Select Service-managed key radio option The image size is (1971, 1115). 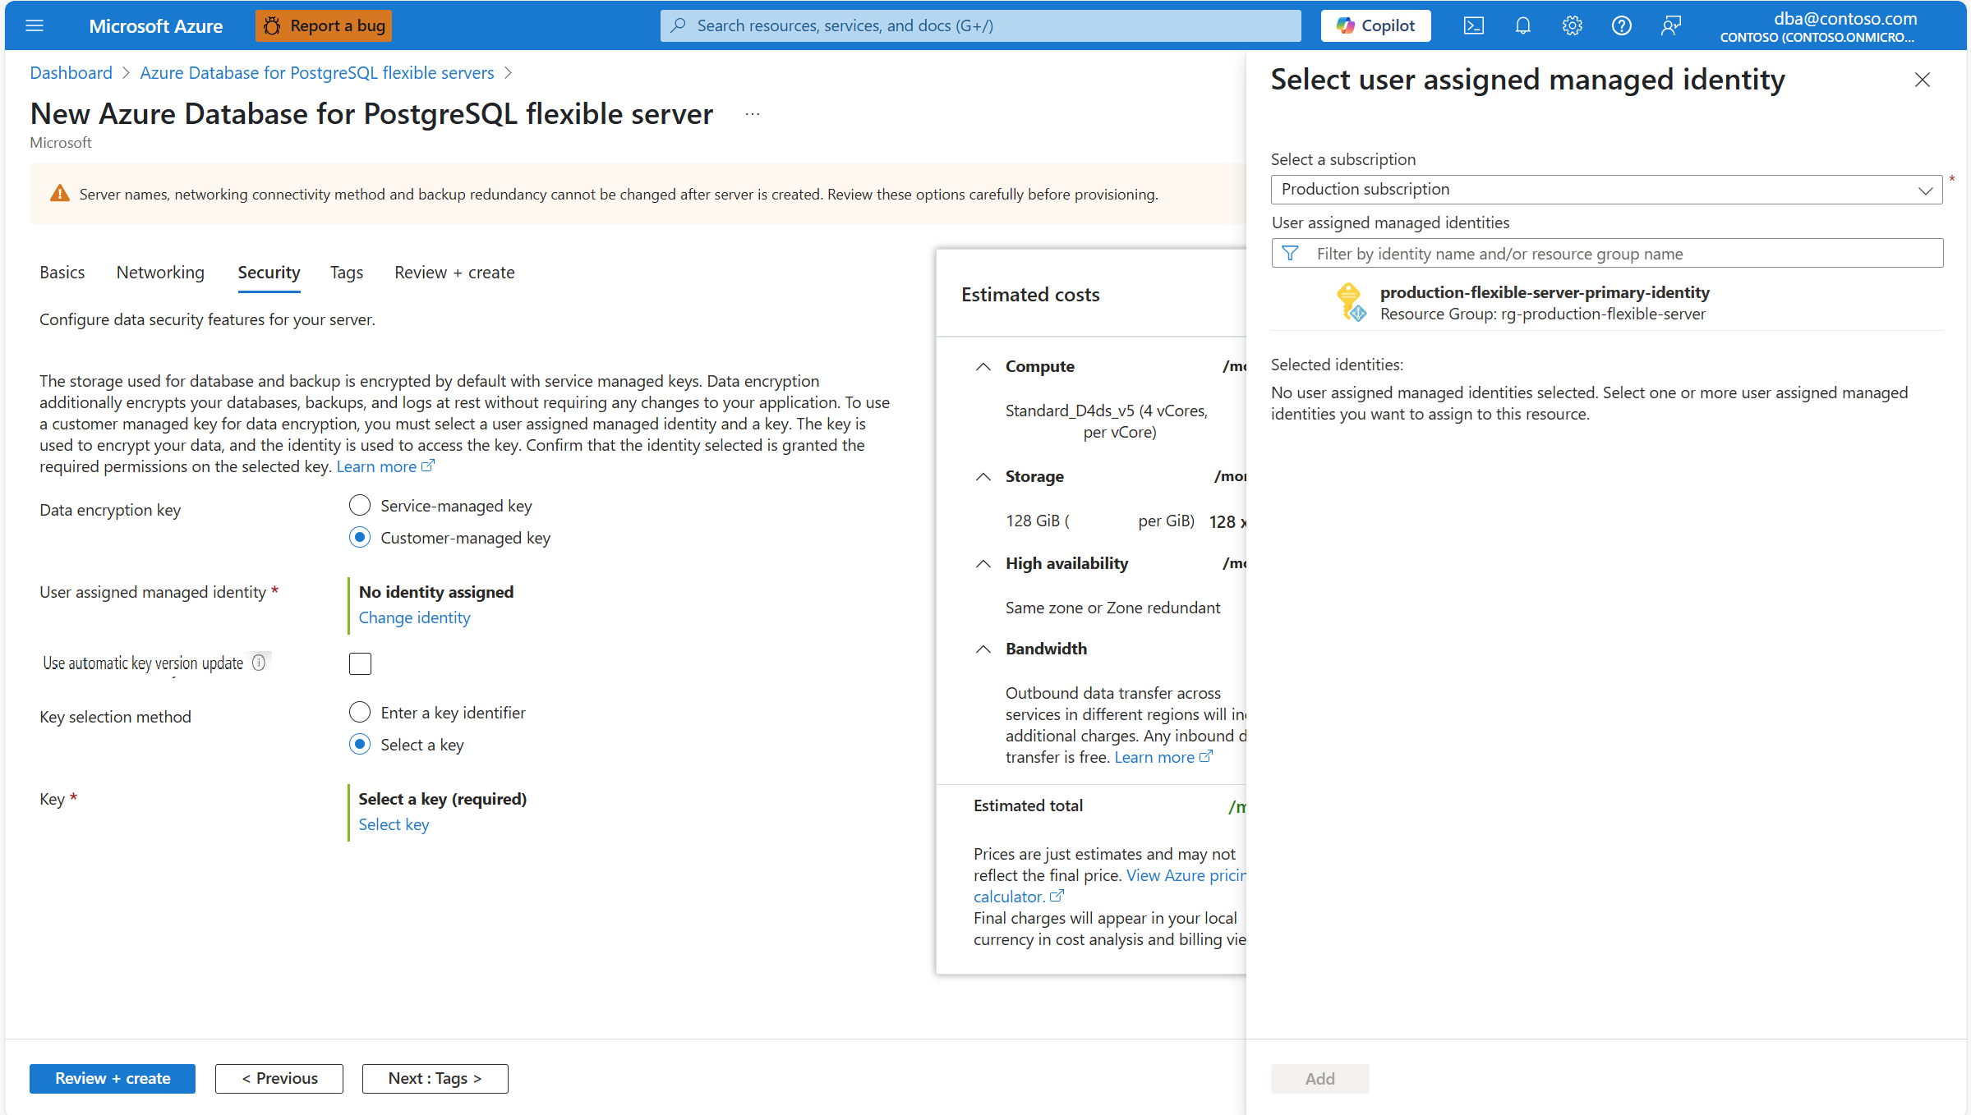tap(360, 506)
